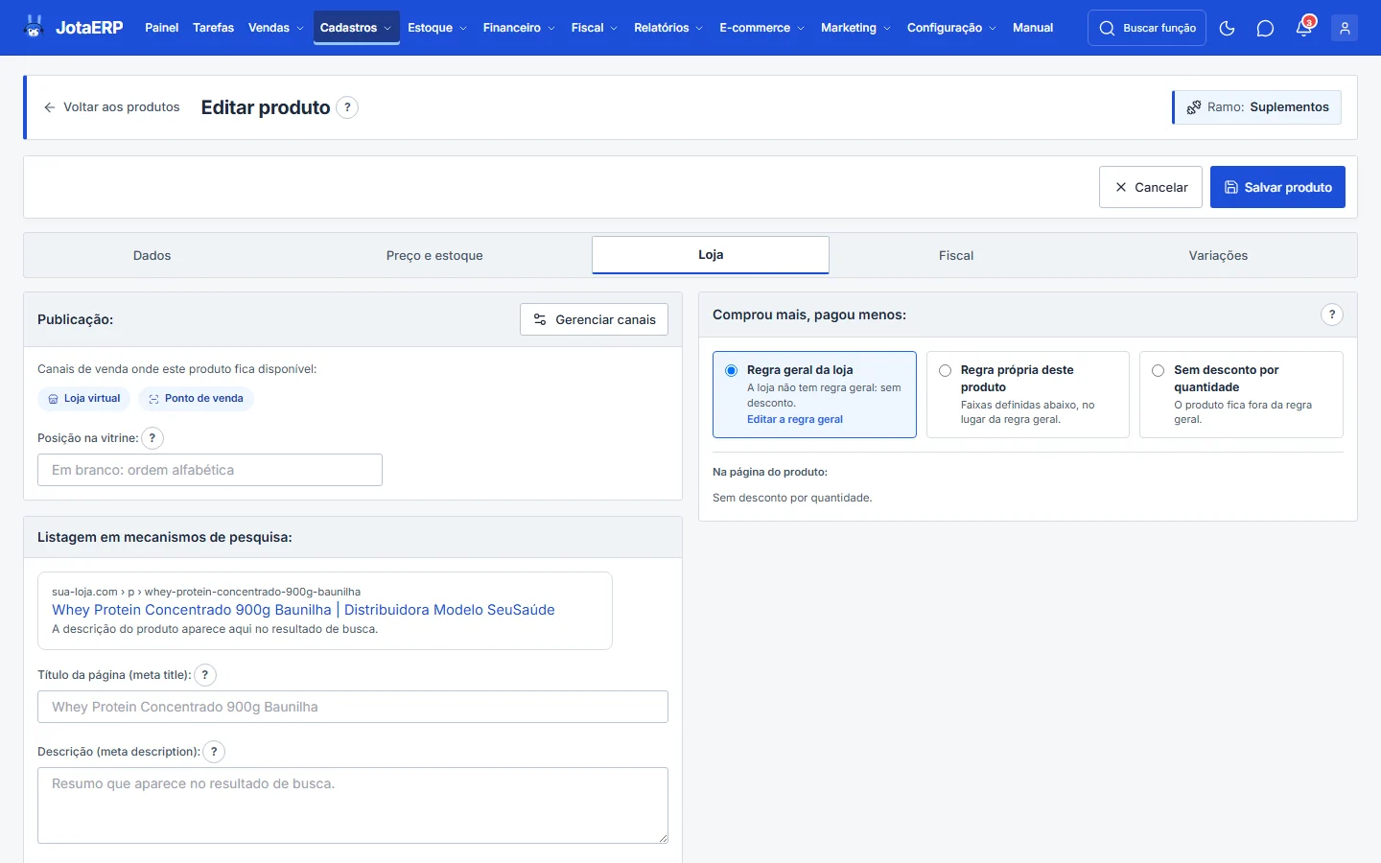Expand the Marketing menu

point(855,28)
